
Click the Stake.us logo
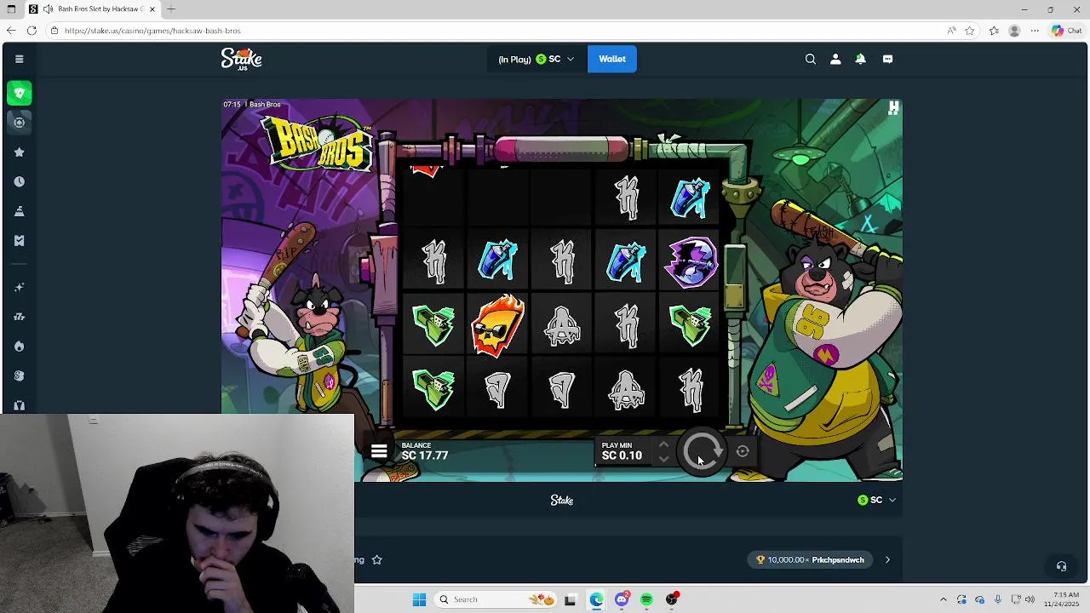241,59
